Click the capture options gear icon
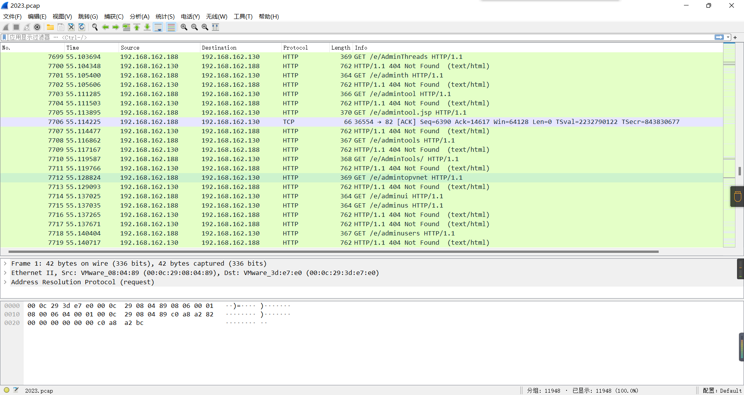Screen dimensions: 744x395 coord(37,27)
